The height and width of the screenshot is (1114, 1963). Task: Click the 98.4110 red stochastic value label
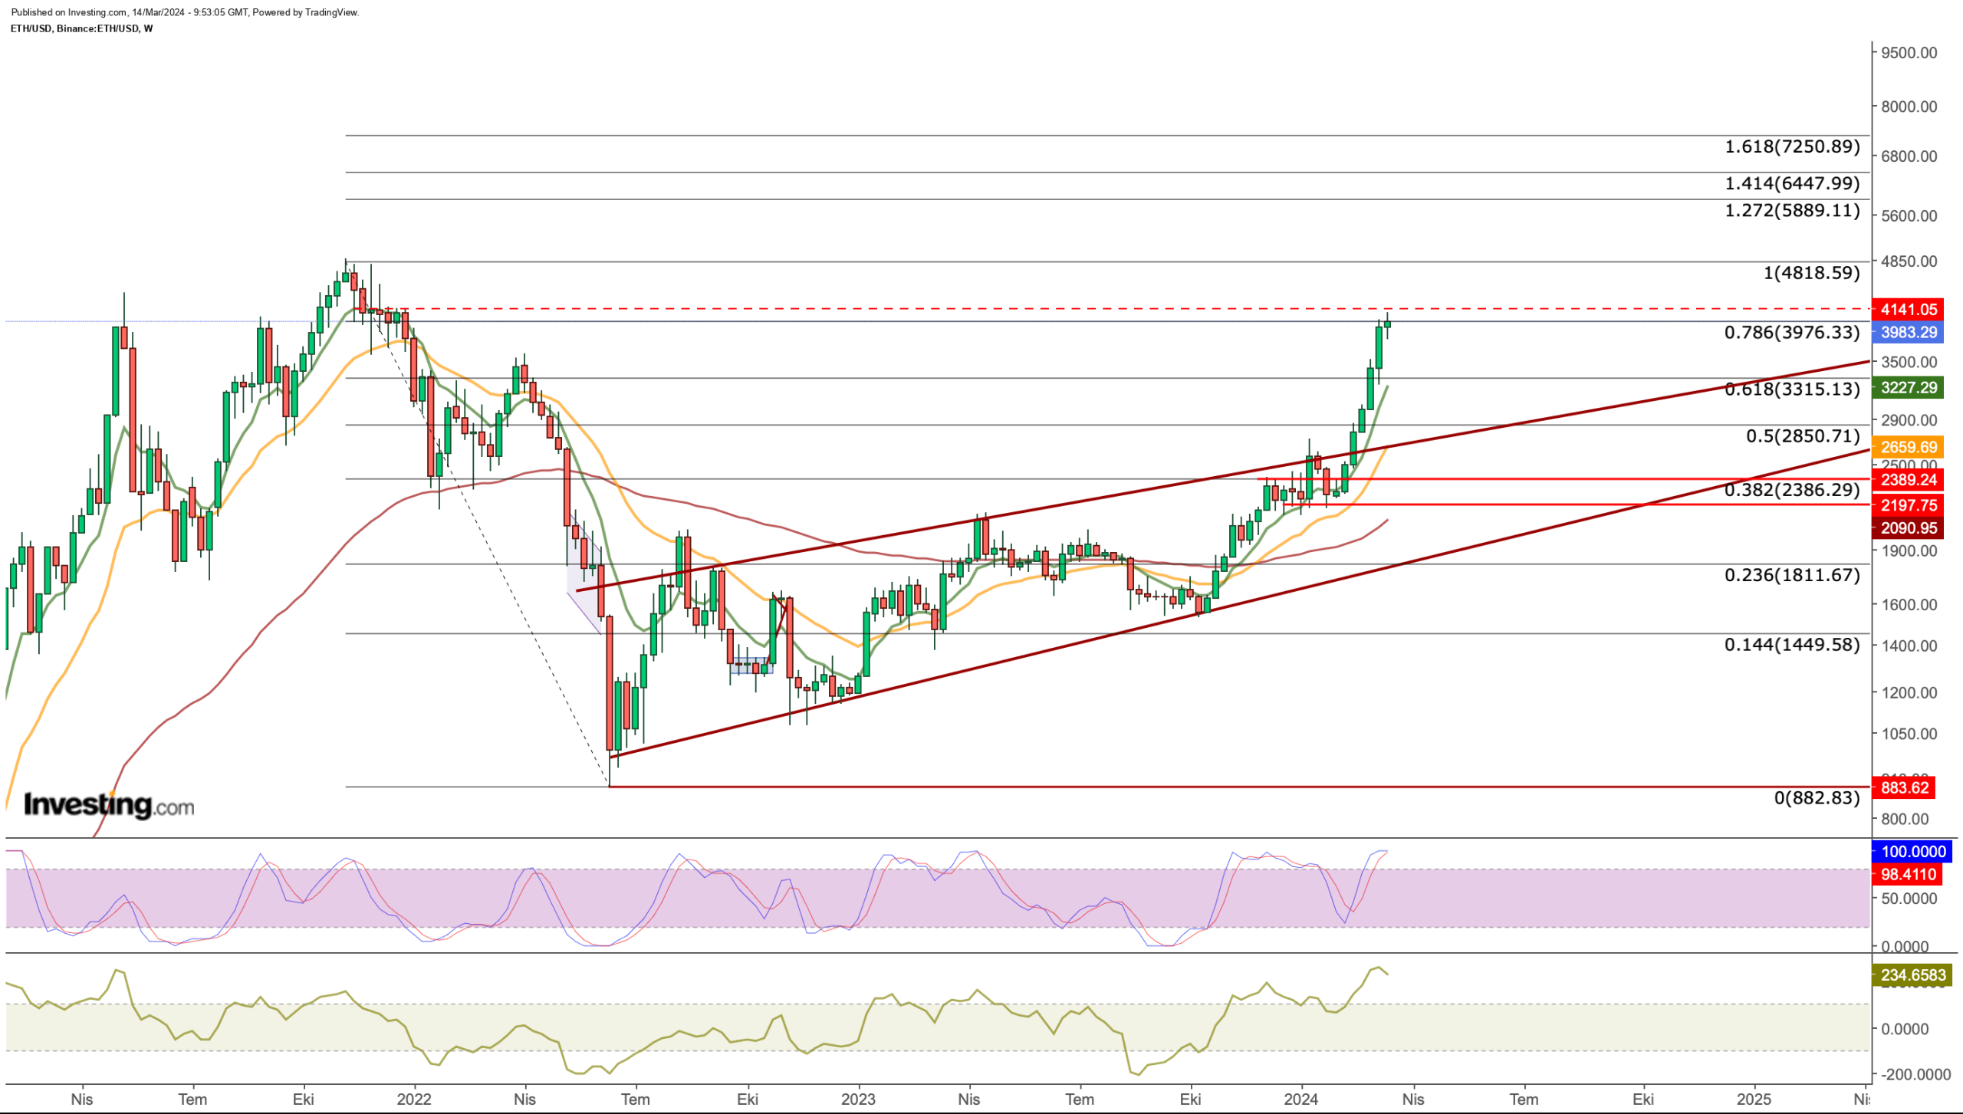(1908, 875)
